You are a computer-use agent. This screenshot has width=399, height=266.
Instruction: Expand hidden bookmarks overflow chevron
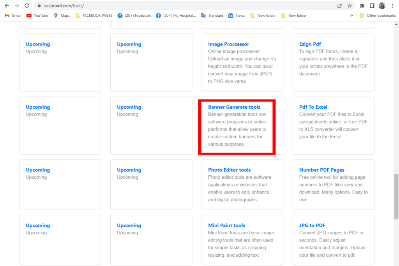pyautogui.click(x=351, y=16)
